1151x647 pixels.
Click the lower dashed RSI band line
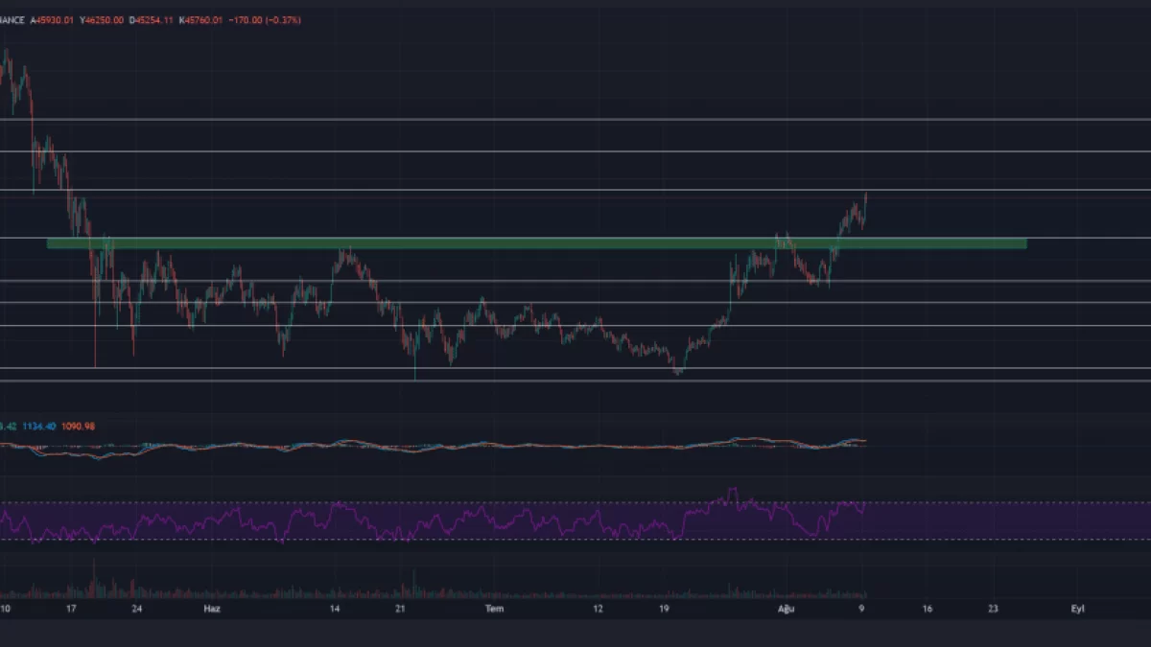pos(959,540)
